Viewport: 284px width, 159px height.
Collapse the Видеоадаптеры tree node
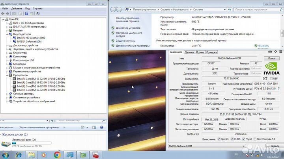(7, 34)
